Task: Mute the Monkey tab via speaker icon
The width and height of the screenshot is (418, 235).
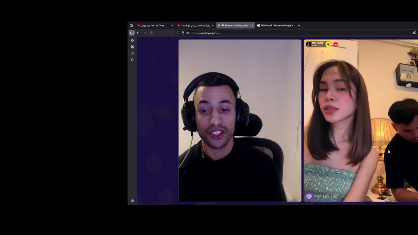Action: tap(223, 25)
